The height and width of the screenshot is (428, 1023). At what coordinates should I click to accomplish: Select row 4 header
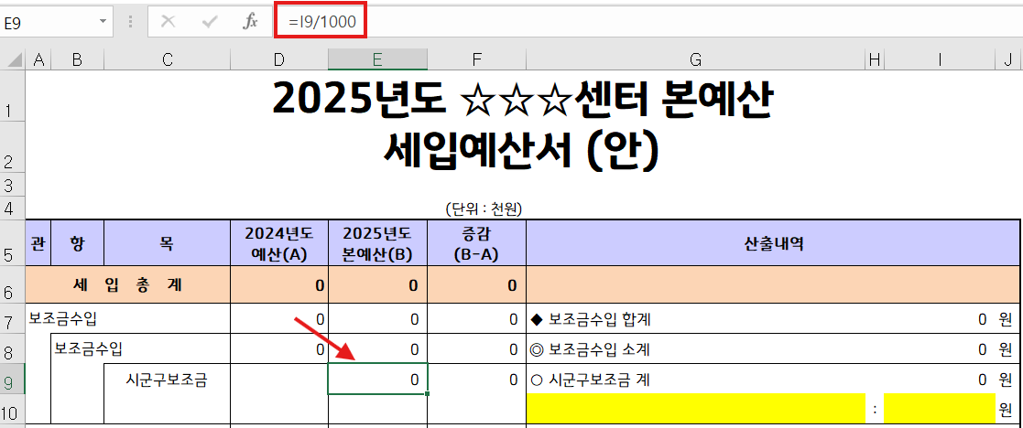point(13,209)
